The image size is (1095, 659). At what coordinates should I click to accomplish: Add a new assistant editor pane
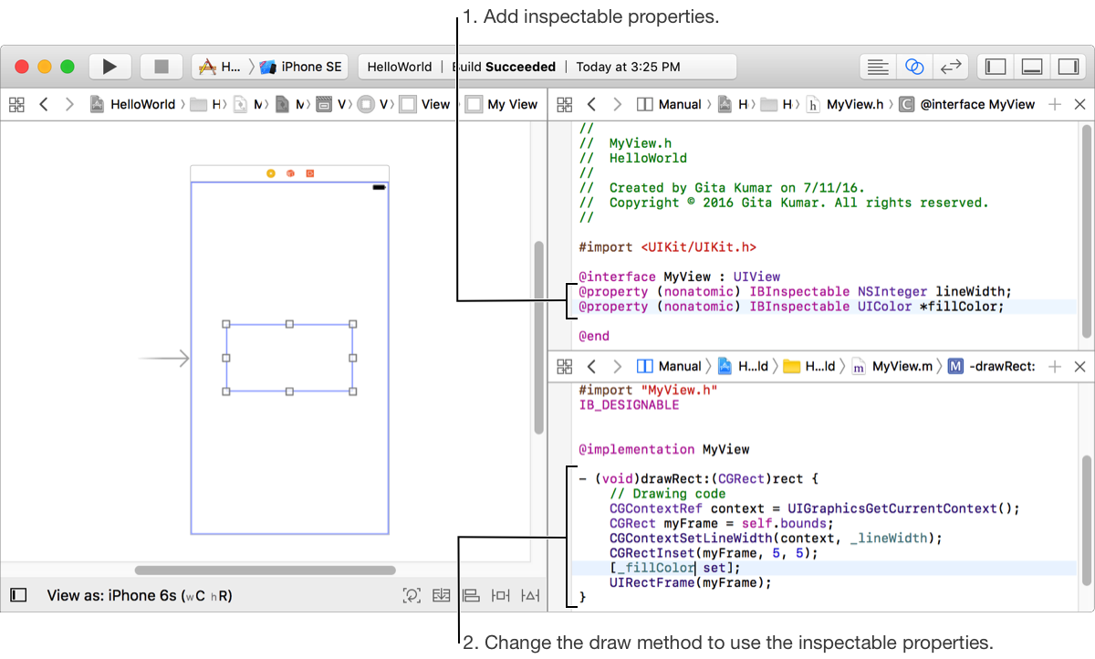point(1055,104)
